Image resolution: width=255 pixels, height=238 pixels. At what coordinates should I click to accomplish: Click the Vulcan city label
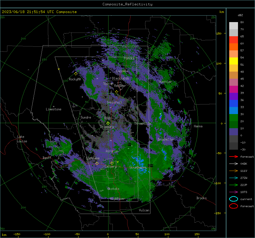click(144, 210)
